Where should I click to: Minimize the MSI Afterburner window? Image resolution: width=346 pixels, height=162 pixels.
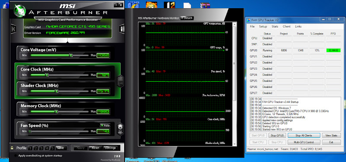pos(116,5)
